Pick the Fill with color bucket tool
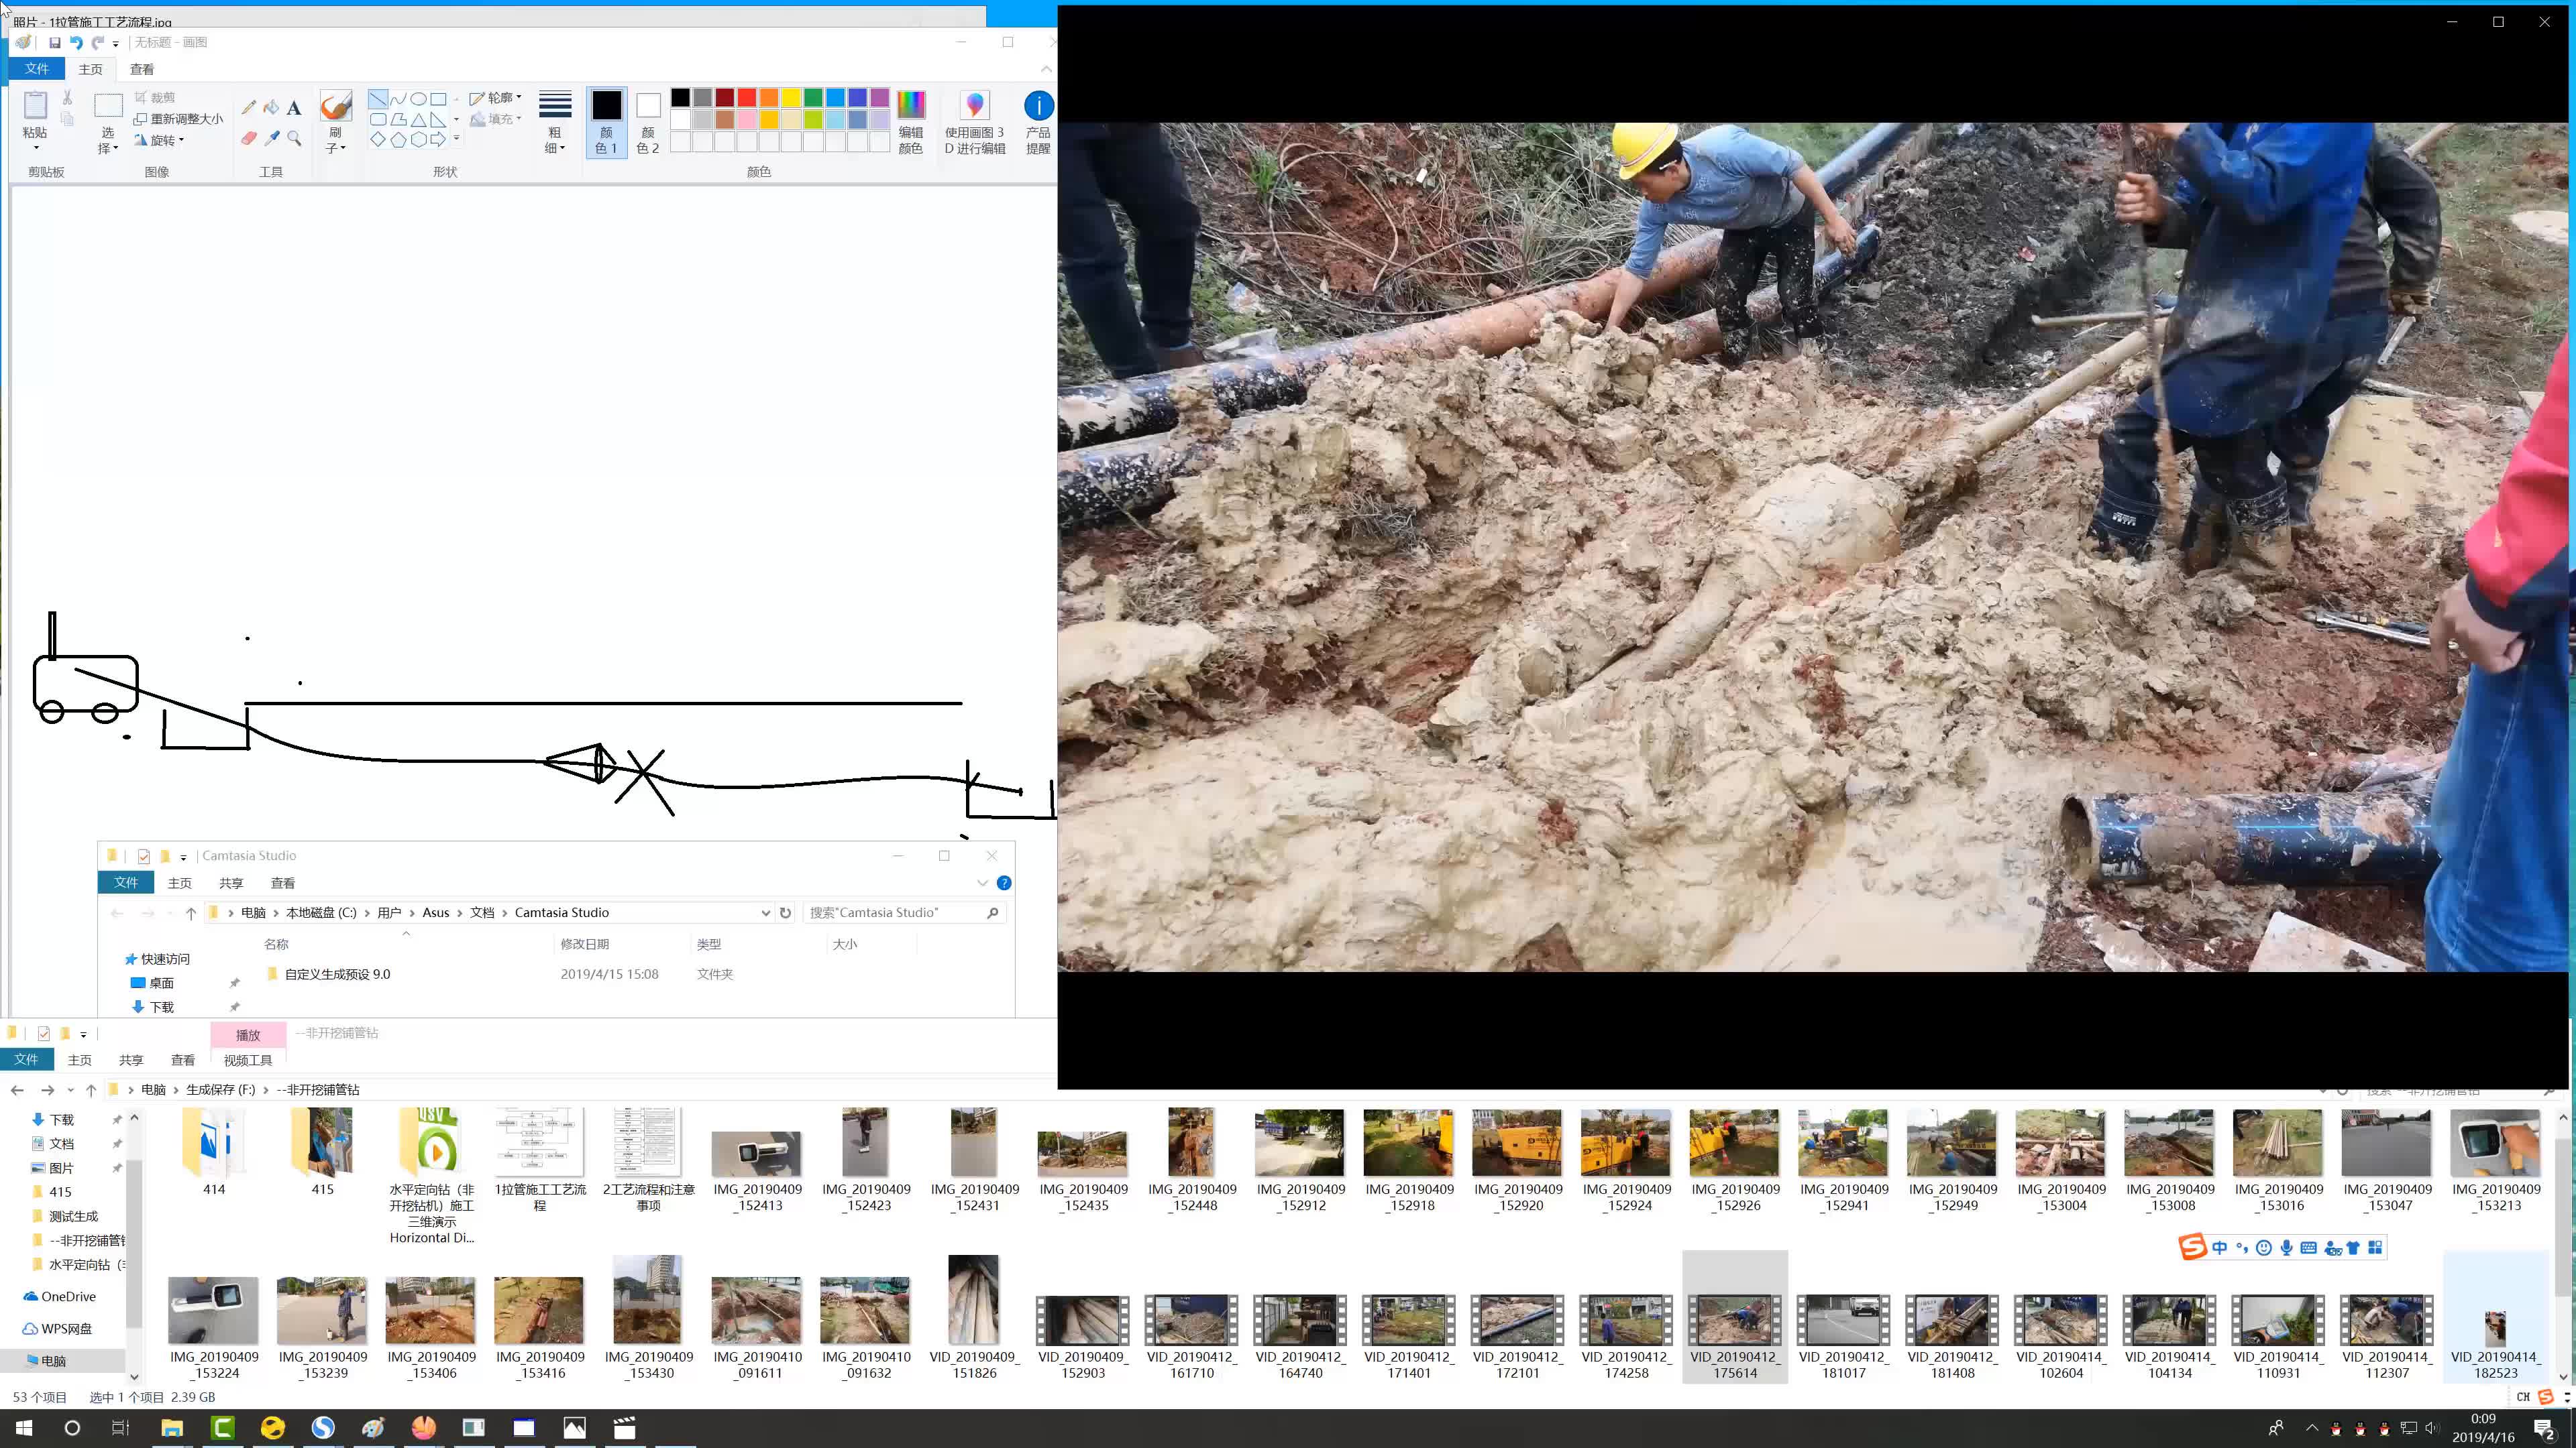 point(271,107)
